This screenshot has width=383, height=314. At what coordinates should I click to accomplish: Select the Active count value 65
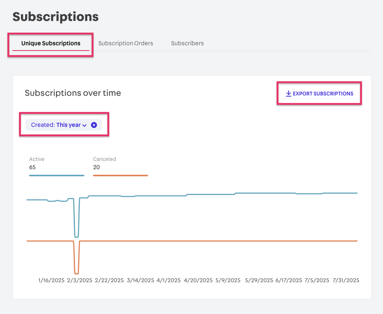pyautogui.click(x=33, y=167)
